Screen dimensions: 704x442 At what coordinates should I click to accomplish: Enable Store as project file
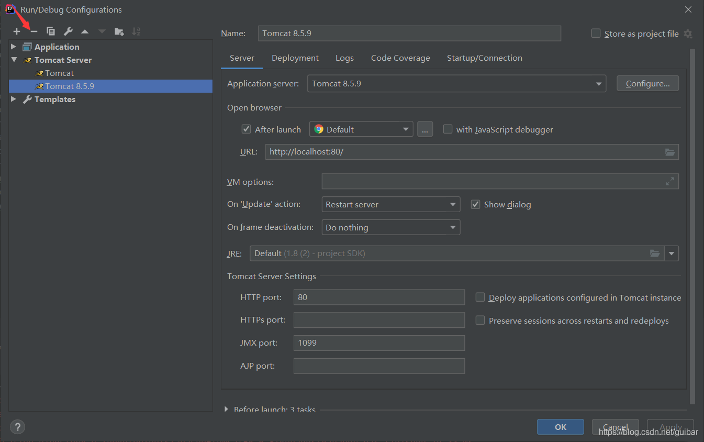point(596,34)
